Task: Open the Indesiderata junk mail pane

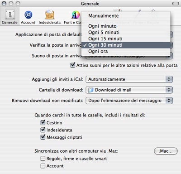Action: (49, 17)
